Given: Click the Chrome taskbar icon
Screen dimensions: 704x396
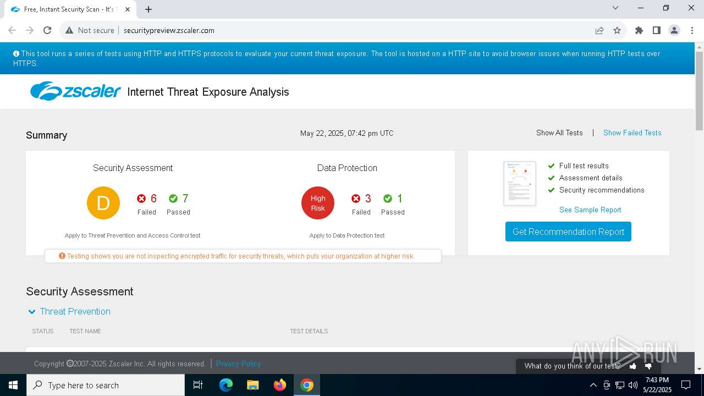Looking at the screenshot, I should pos(307,385).
